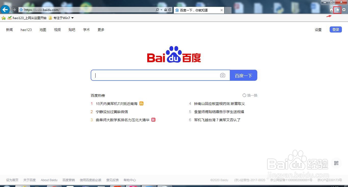Click the 百度一下 search button
Screen dimensions: 348x187
click(x=244, y=75)
